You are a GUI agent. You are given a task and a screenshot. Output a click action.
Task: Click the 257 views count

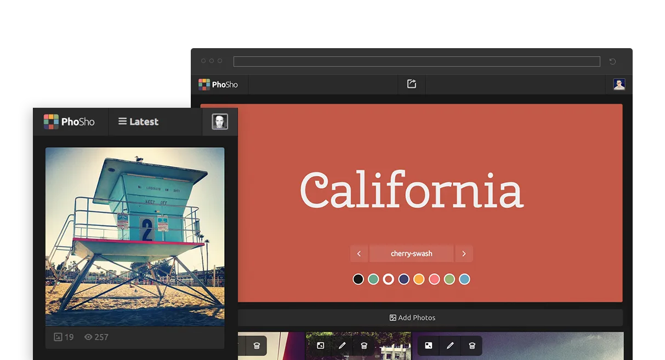click(x=96, y=337)
